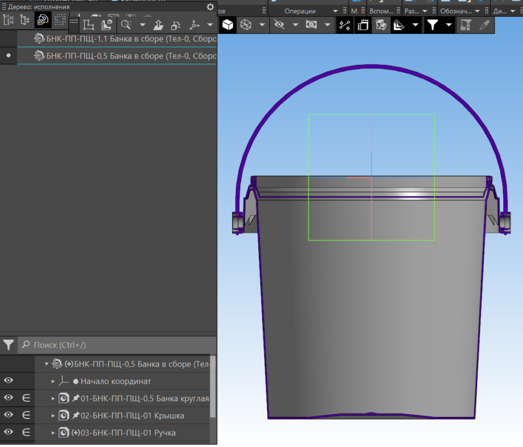Click the zoom to frame magnifier
The width and height of the screenshot is (523, 447).
tap(126, 25)
